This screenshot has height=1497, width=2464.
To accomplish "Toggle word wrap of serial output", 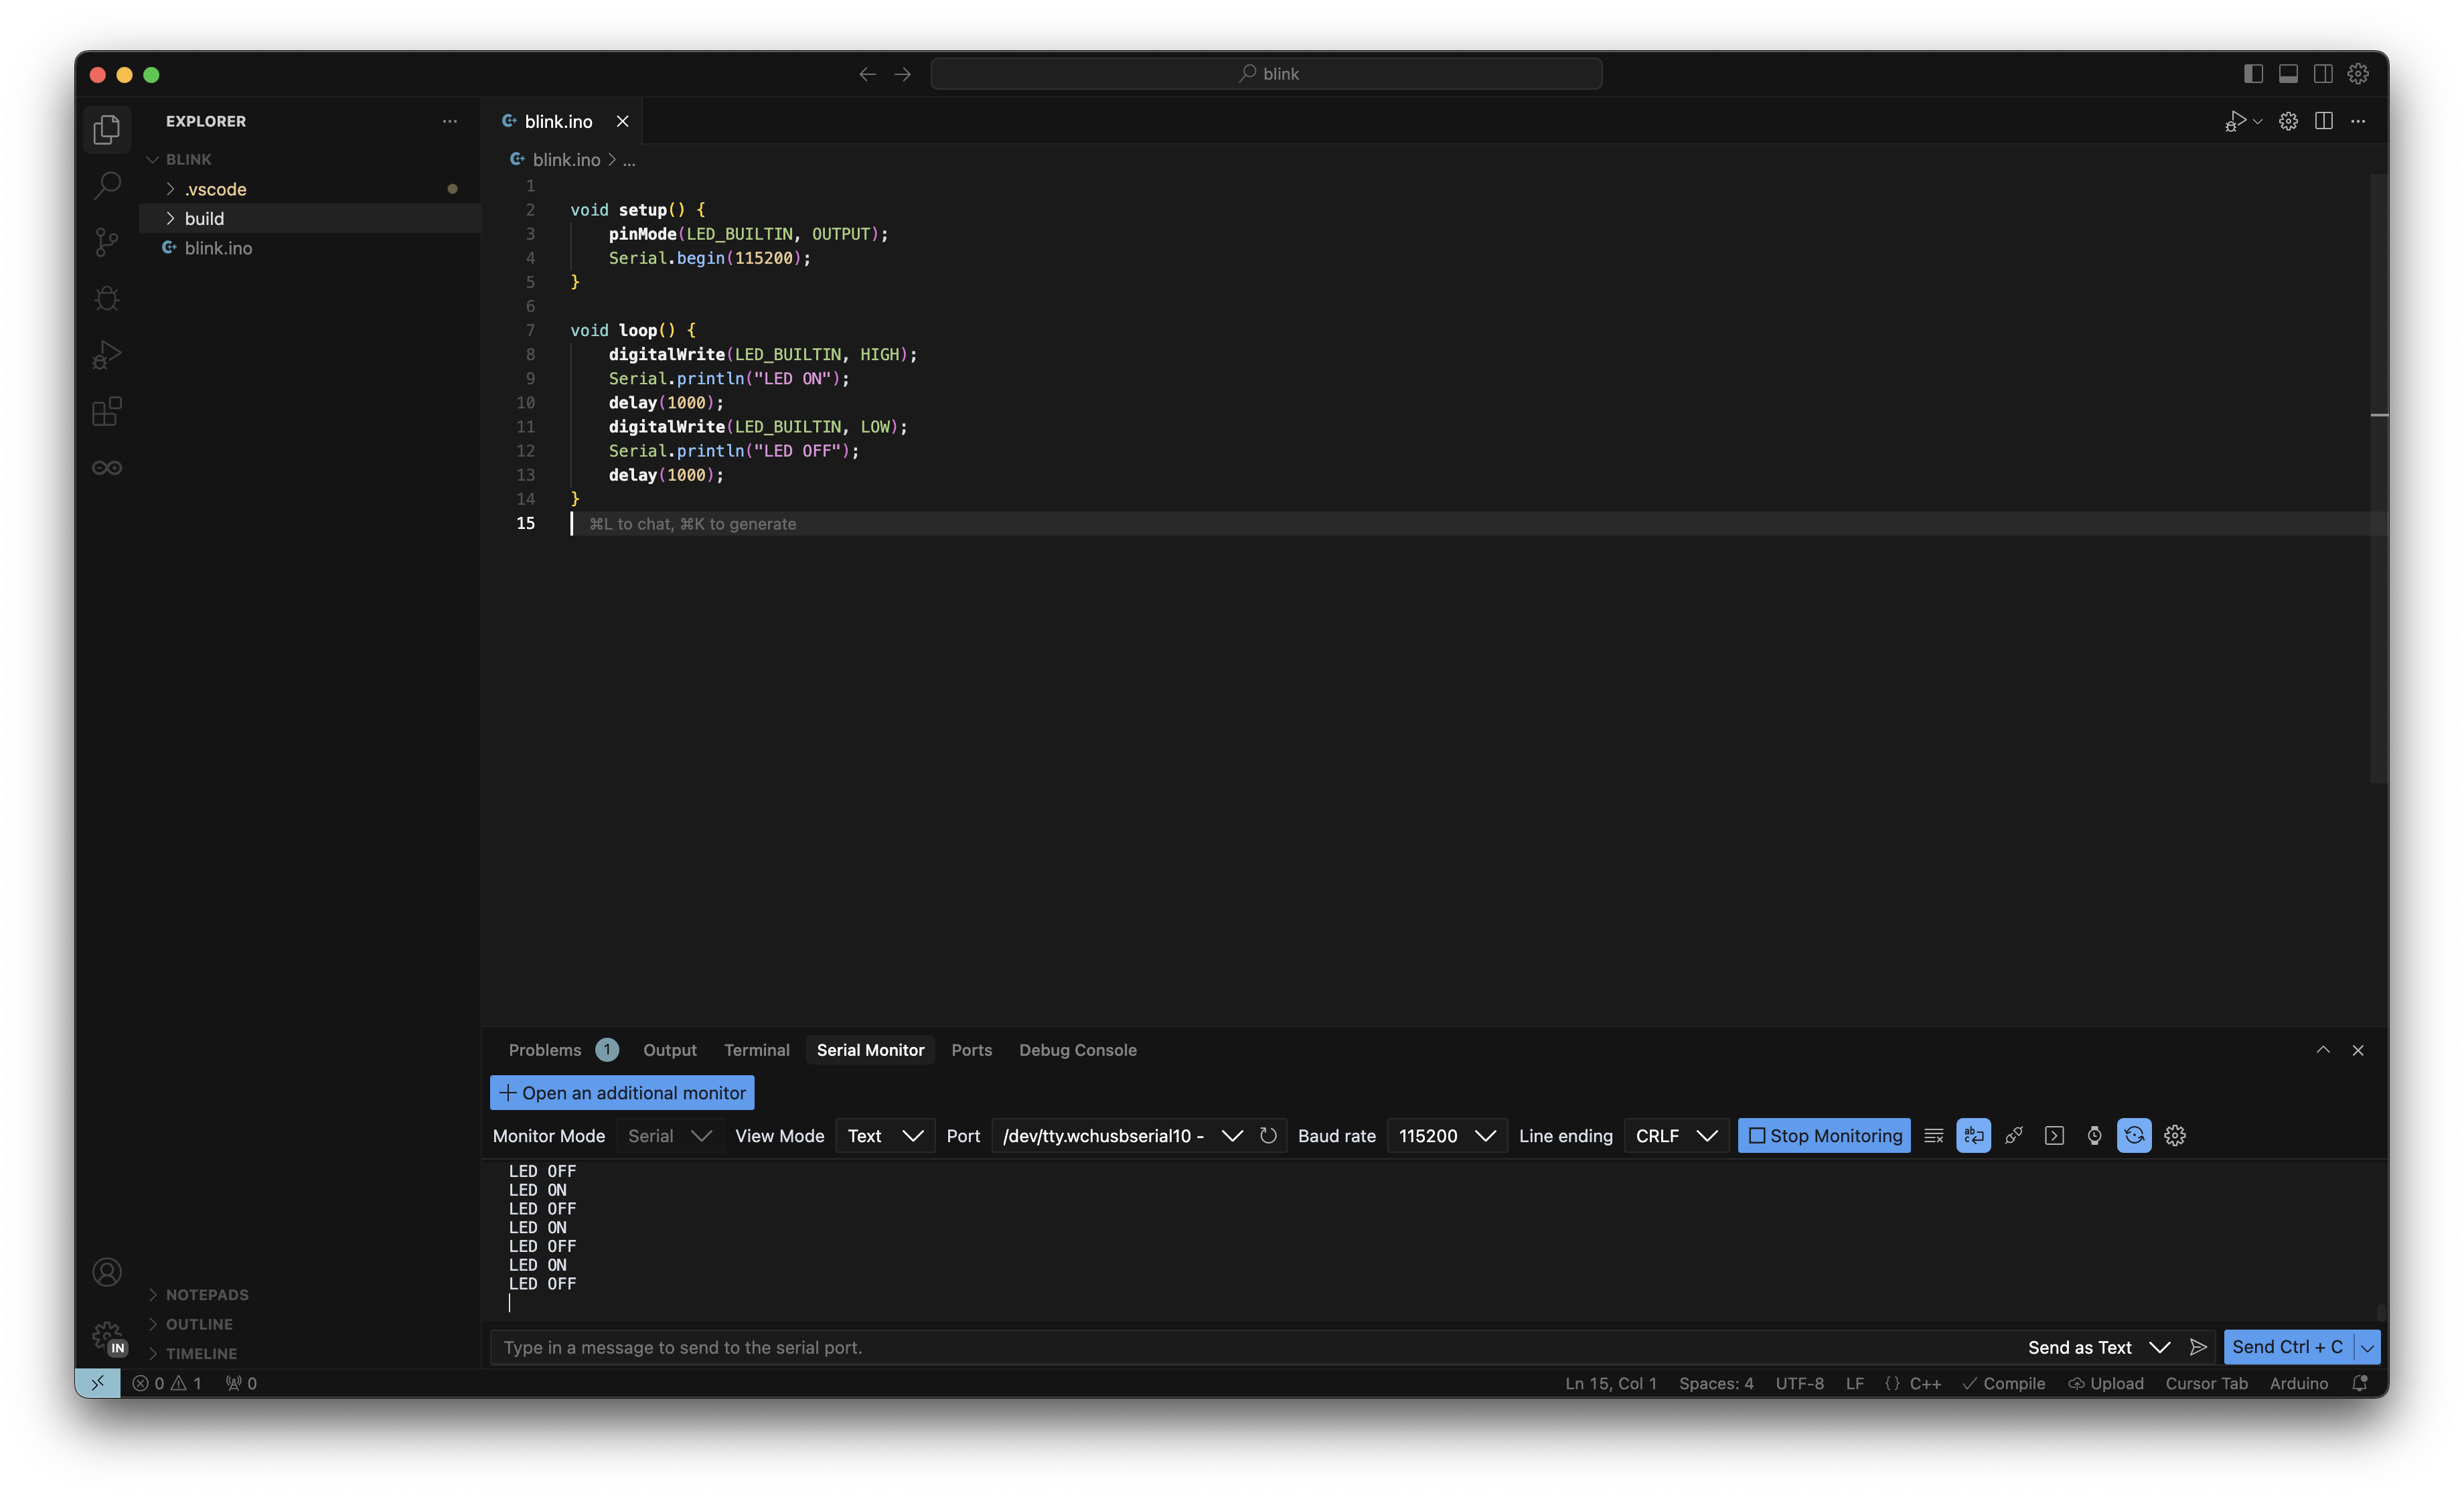I will tap(1973, 1135).
